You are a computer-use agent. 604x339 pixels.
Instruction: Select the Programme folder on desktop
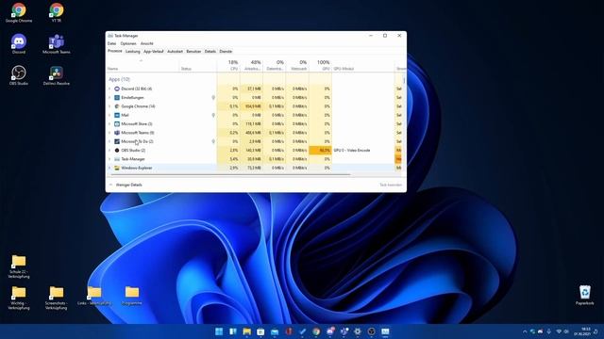pyautogui.click(x=132, y=295)
